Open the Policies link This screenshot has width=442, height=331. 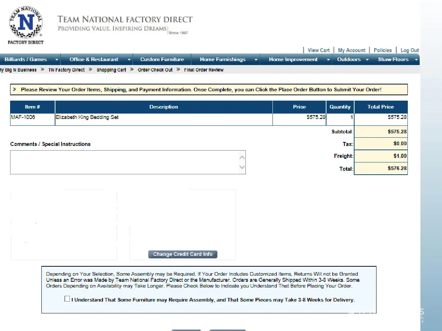[x=382, y=50]
